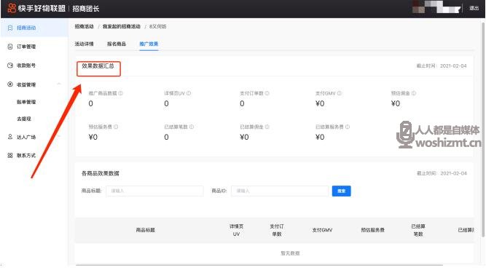Open info tooltip beside 已结算笔数
The height and width of the screenshot is (270, 486).
pyautogui.click(x=192, y=127)
